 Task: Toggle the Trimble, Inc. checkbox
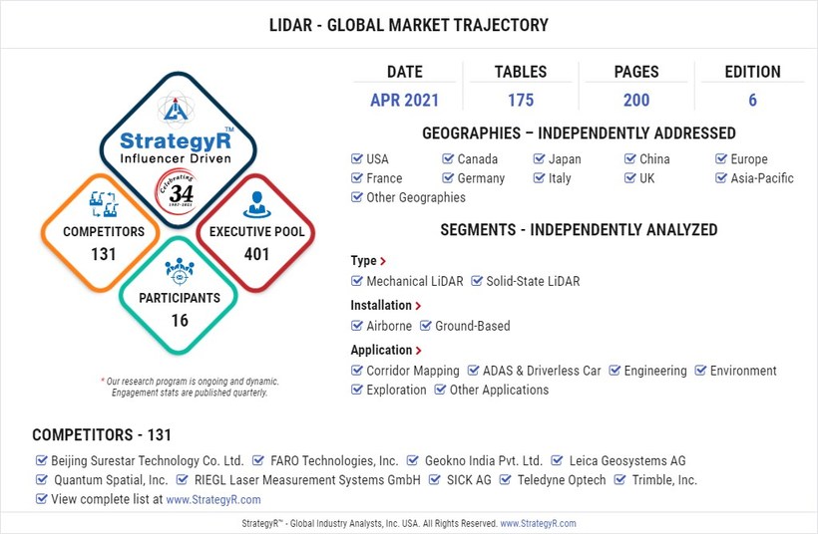(619, 480)
